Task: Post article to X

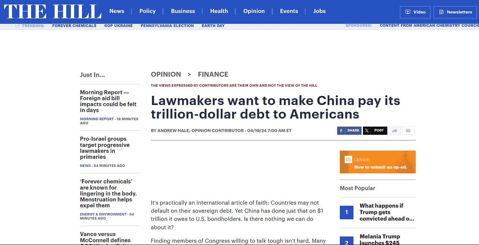Action: pyautogui.click(x=375, y=130)
